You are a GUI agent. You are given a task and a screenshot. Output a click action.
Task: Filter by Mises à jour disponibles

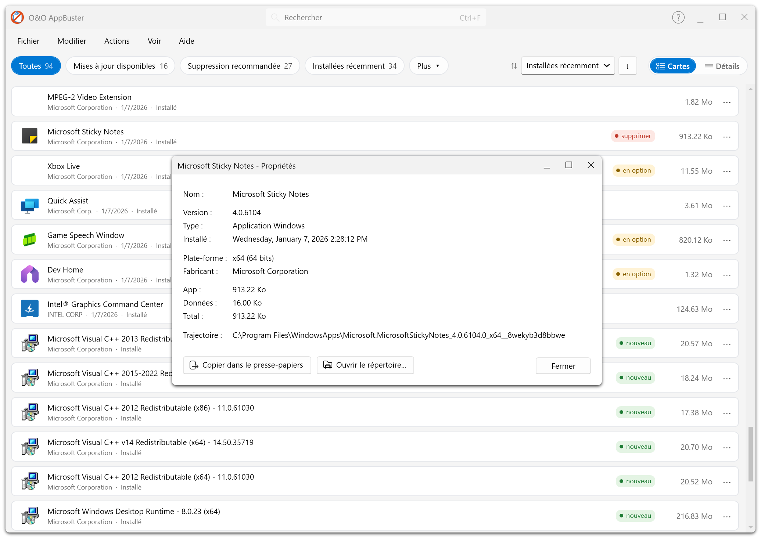click(x=121, y=66)
